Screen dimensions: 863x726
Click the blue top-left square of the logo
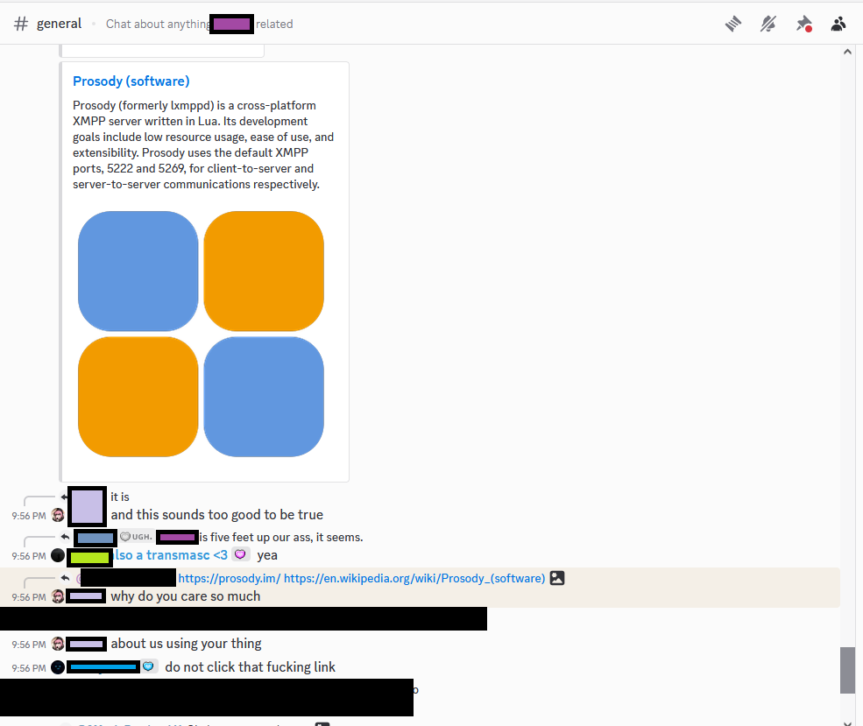tap(138, 271)
